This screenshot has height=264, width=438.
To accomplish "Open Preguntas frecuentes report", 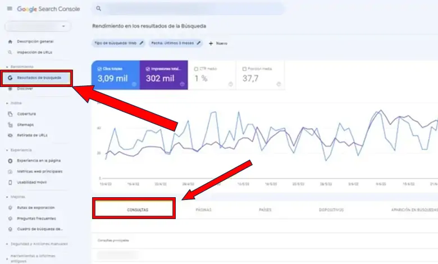I will point(36,219).
